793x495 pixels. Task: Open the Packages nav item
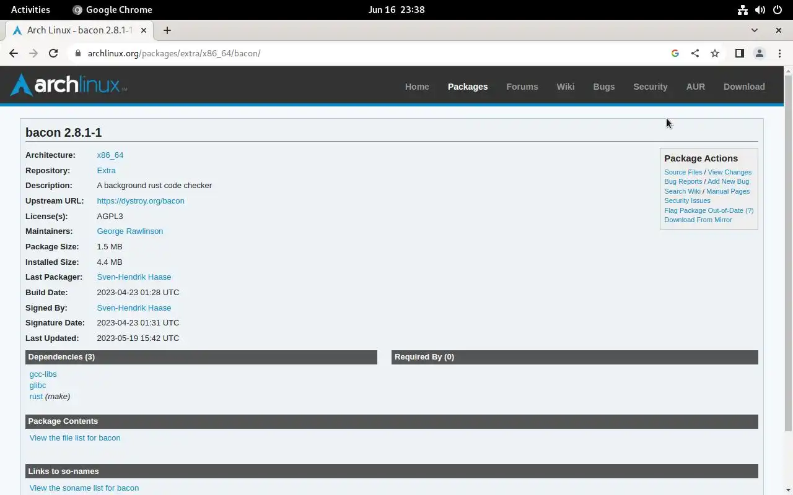point(468,87)
